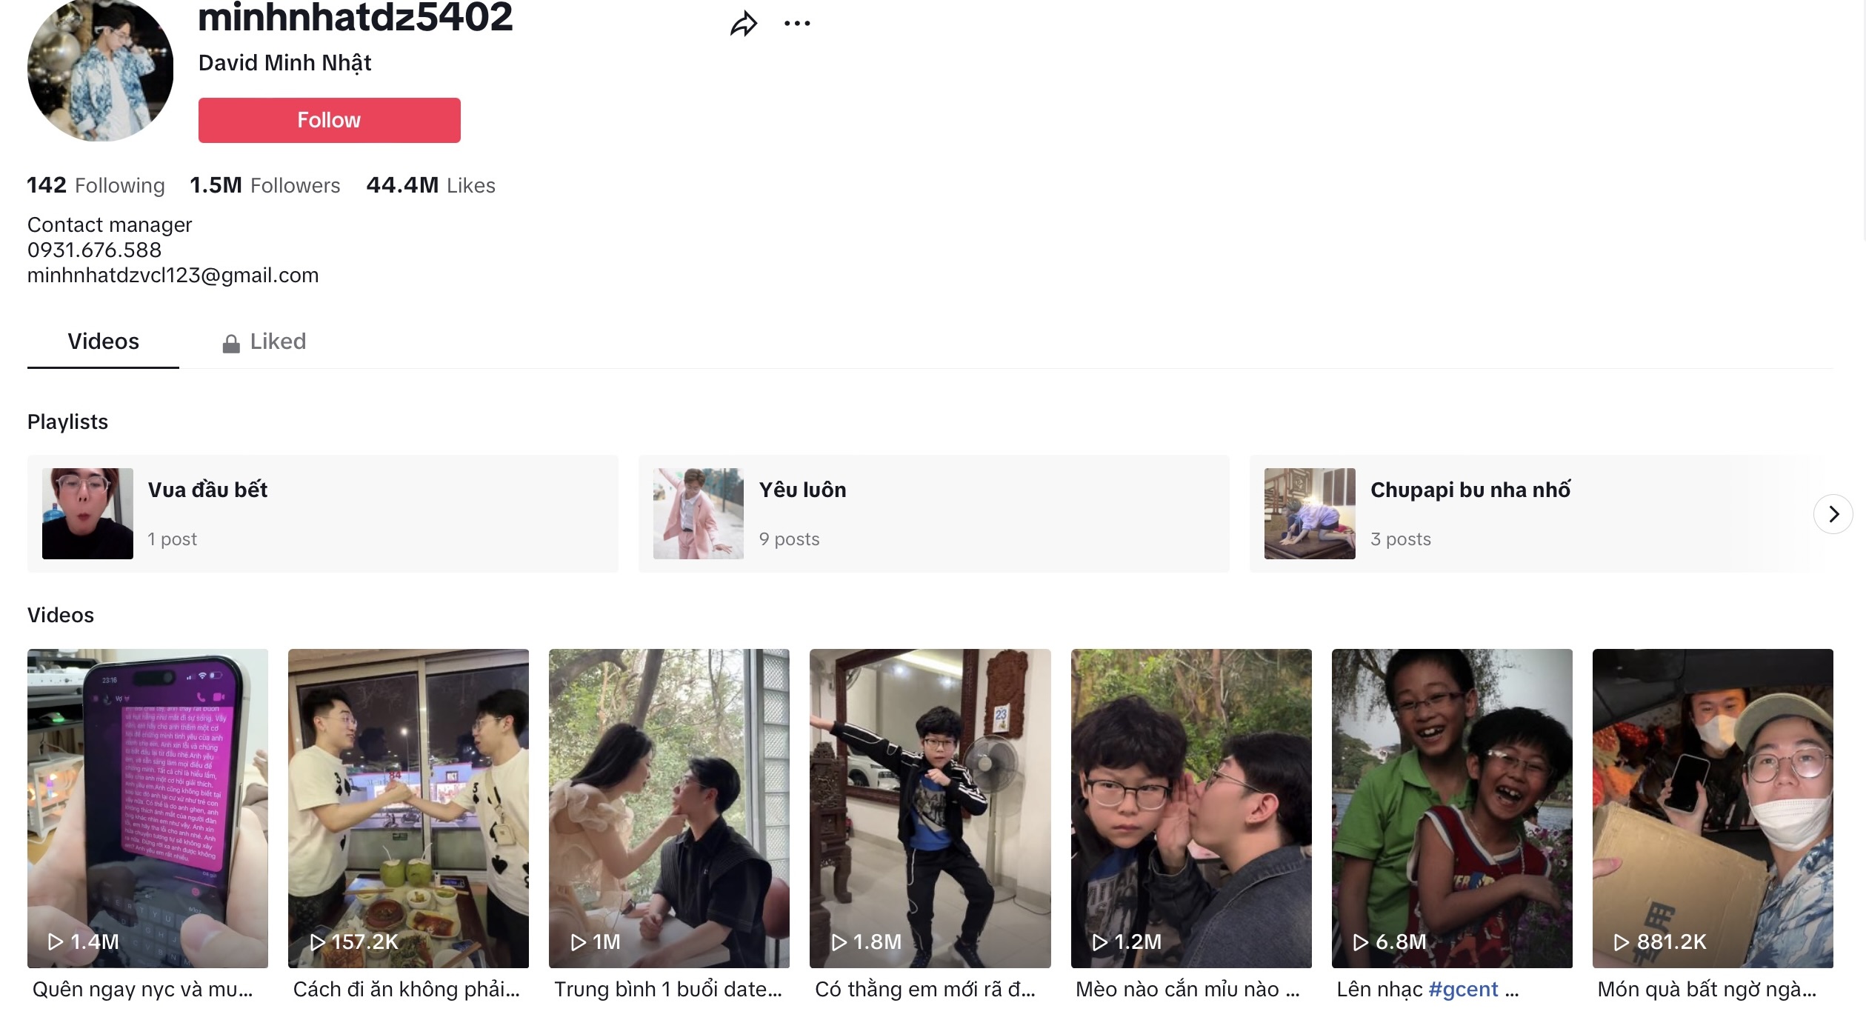This screenshot has width=1866, height=1023.
Task: Click the play icon on the 881.2K video
Action: tap(1619, 942)
